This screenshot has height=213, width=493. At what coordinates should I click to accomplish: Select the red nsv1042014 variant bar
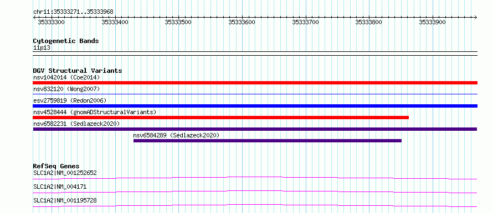point(255,83)
